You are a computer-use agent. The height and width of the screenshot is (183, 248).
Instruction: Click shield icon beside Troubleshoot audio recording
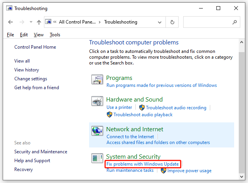tap(142, 108)
